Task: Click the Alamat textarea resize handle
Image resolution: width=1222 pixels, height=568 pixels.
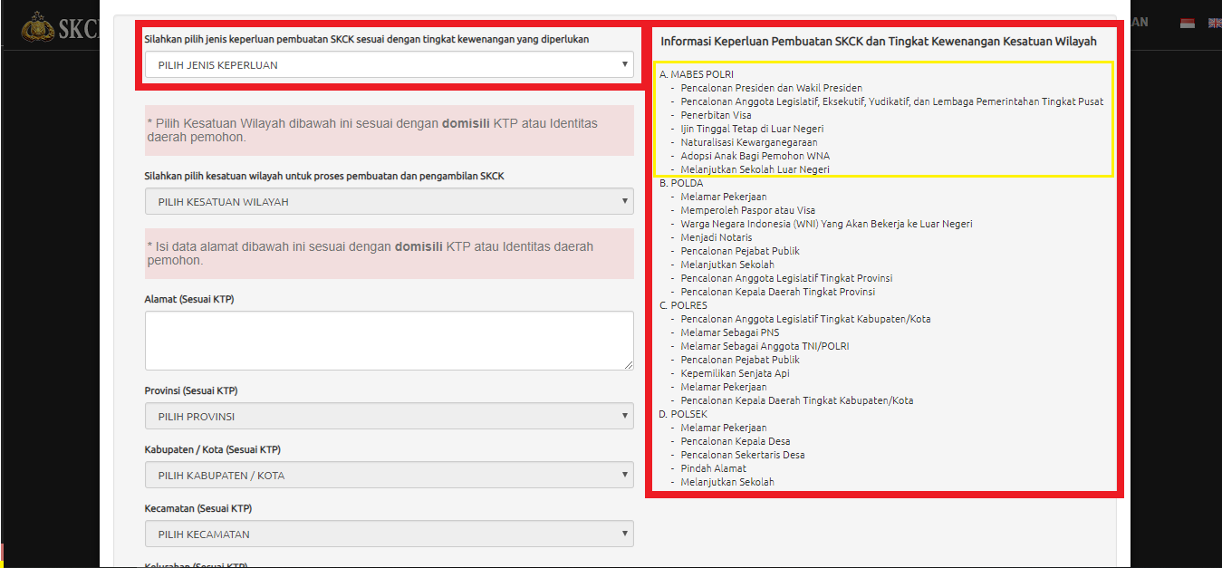Action: coord(628,364)
